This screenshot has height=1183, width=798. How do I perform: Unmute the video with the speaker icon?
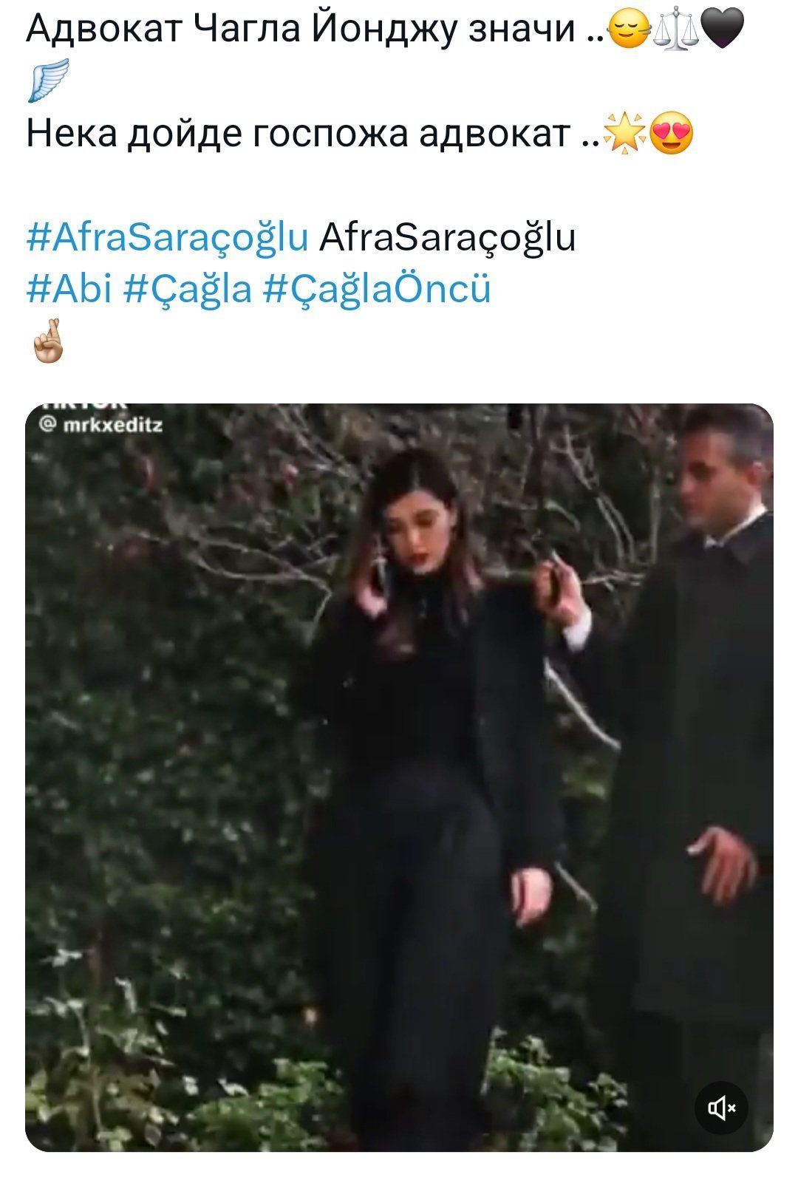click(721, 1107)
